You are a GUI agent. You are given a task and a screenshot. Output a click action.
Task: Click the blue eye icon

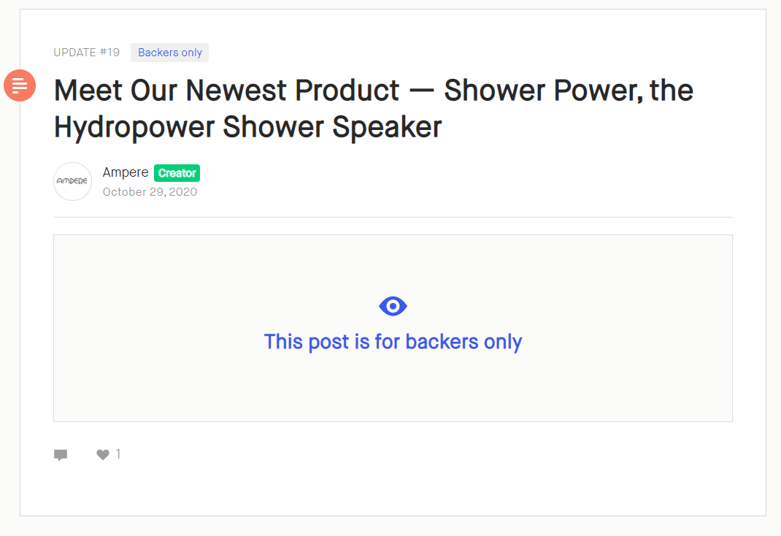[393, 307]
